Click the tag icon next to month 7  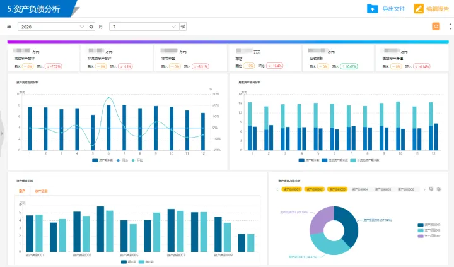click(183, 27)
